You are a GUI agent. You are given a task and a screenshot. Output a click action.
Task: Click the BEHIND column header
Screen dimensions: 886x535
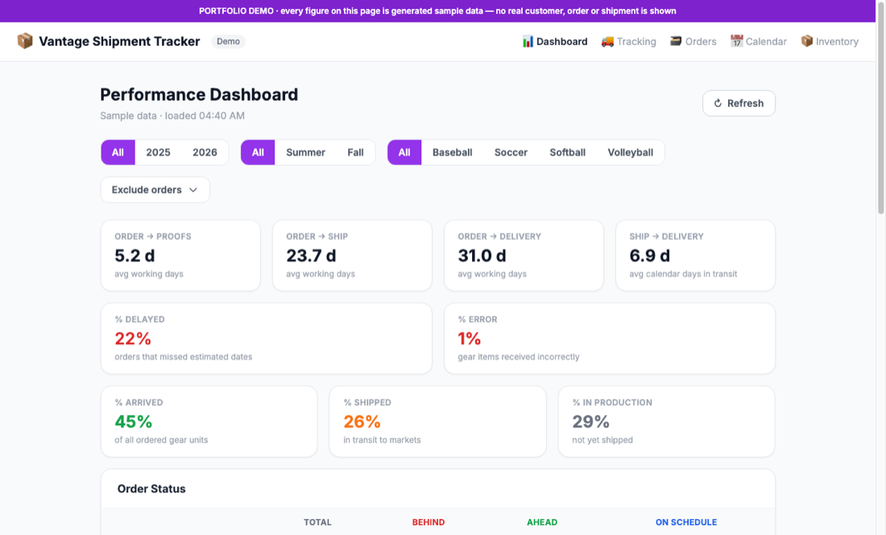pos(429,522)
